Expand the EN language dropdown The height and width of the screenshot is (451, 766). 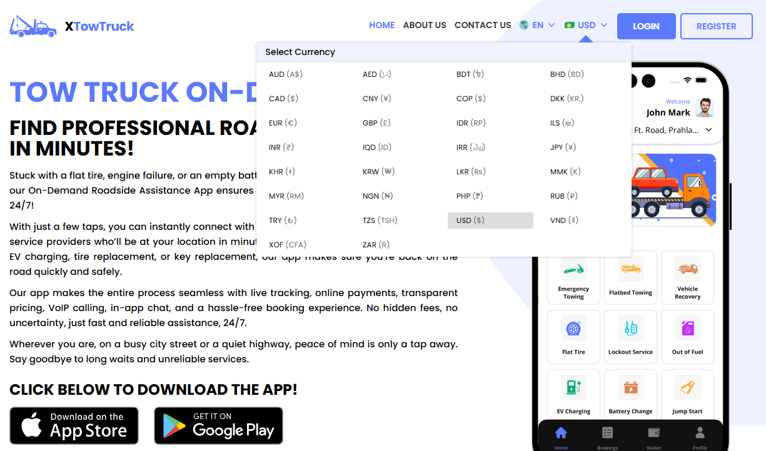click(x=537, y=25)
